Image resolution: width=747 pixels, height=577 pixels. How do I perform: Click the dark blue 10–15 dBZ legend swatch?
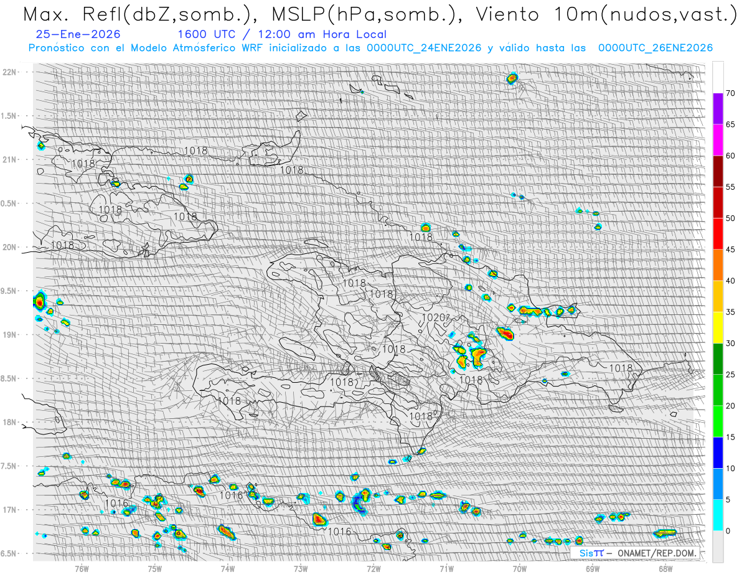718,453
